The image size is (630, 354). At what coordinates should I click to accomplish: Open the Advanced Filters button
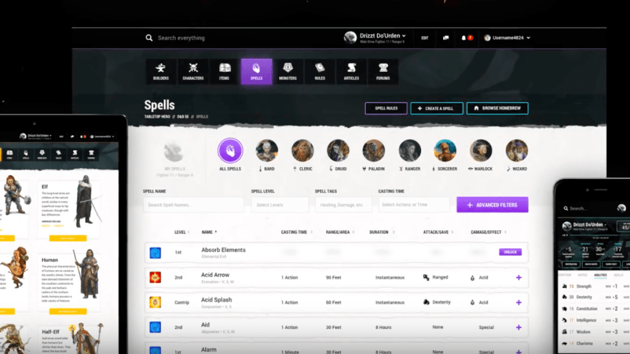click(492, 205)
